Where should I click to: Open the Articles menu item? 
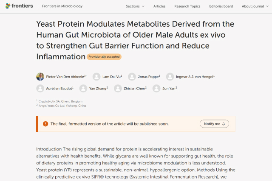[159, 6]
